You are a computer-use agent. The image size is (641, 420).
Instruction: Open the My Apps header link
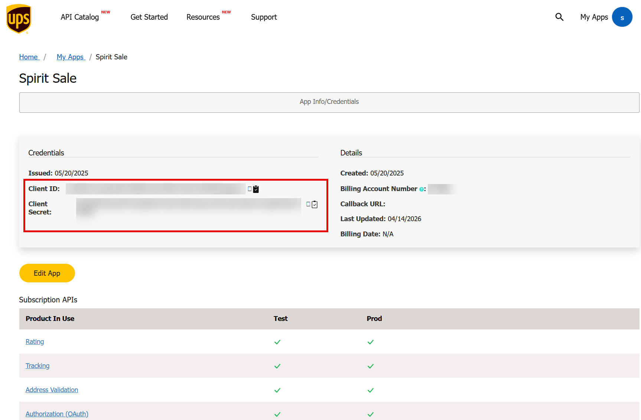[x=594, y=17]
